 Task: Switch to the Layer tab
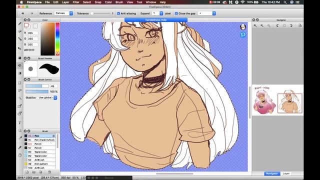pyautogui.click(x=286, y=173)
